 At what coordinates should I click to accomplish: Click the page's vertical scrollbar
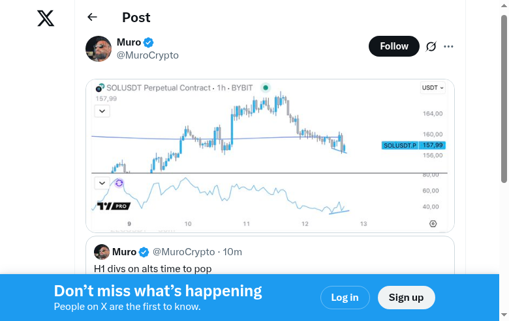504,98
